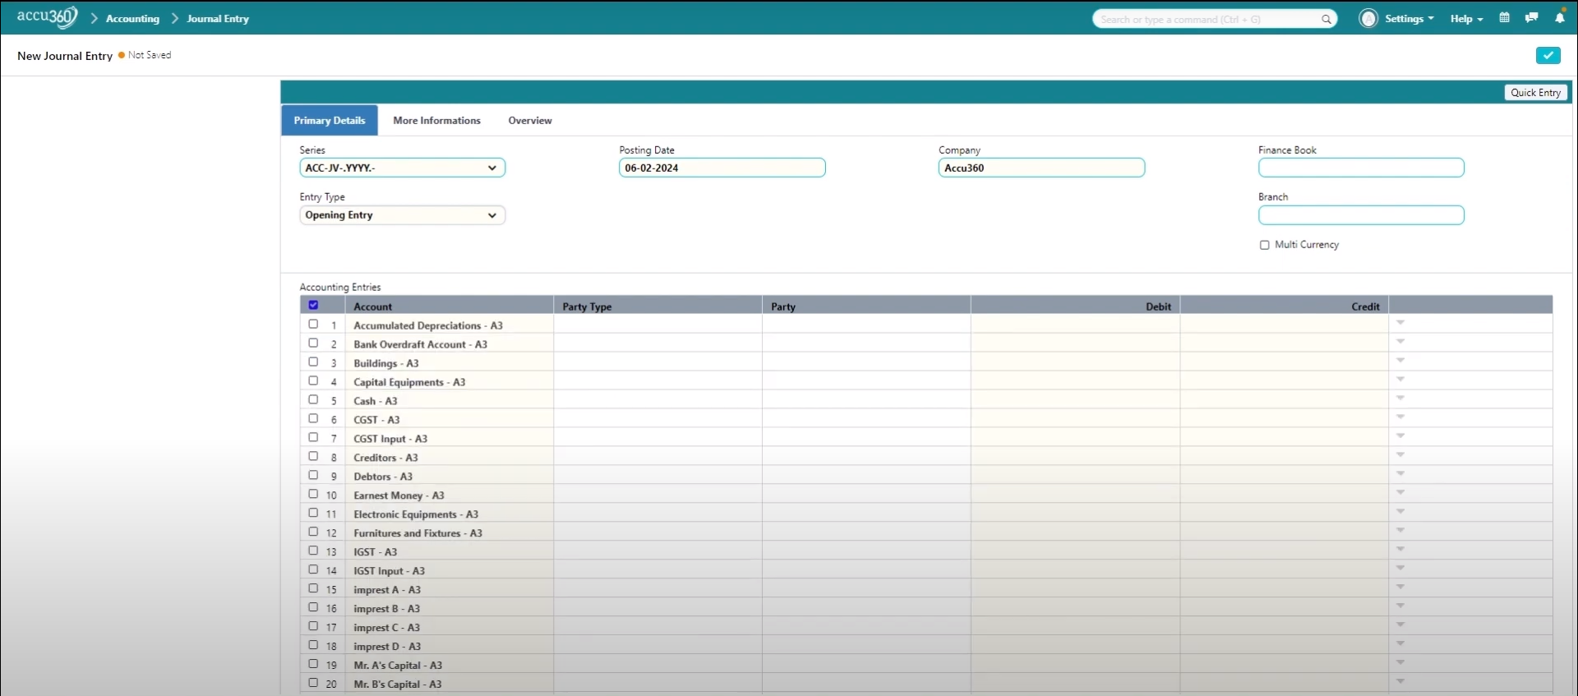Screen dimensions: 1578x696
Task: Open row arrow for Mr. A's Capital
Action: coord(1400,663)
